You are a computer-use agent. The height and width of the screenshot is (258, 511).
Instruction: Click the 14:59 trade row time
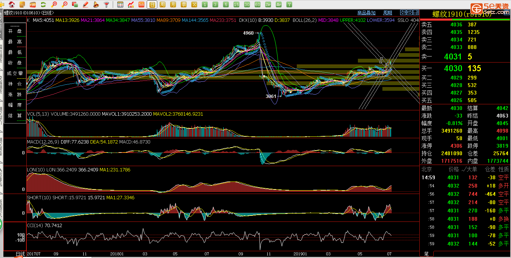click(428, 177)
